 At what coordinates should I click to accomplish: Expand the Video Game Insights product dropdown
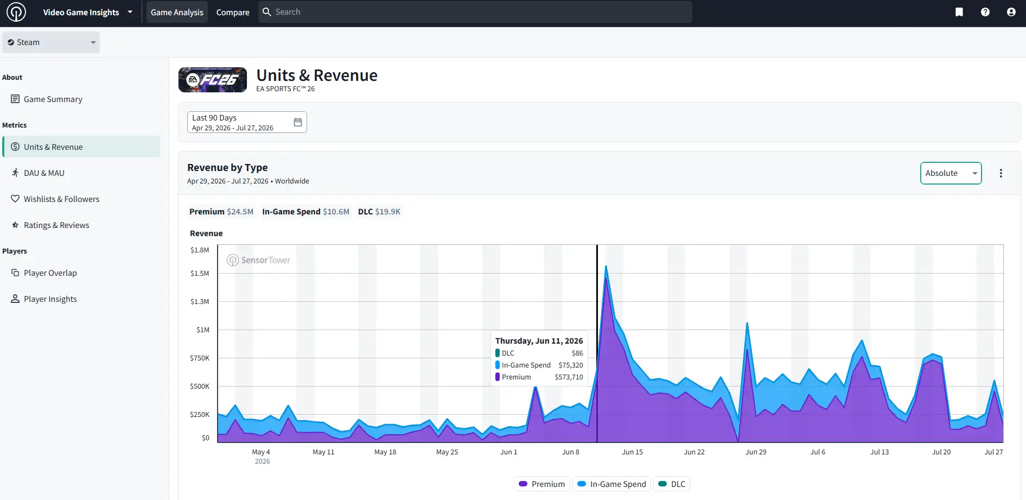pyautogui.click(x=88, y=12)
